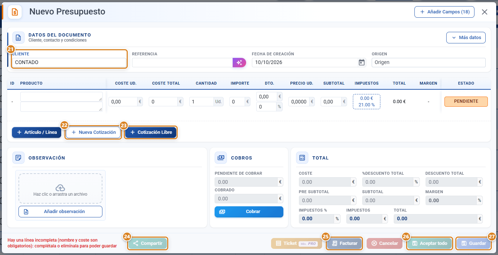Click the %Descuento Total field
This screenshot has width=498, height=255.
click(388, 182)
